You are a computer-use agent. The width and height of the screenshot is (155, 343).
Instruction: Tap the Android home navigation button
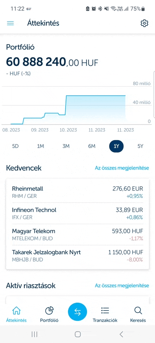77,334
